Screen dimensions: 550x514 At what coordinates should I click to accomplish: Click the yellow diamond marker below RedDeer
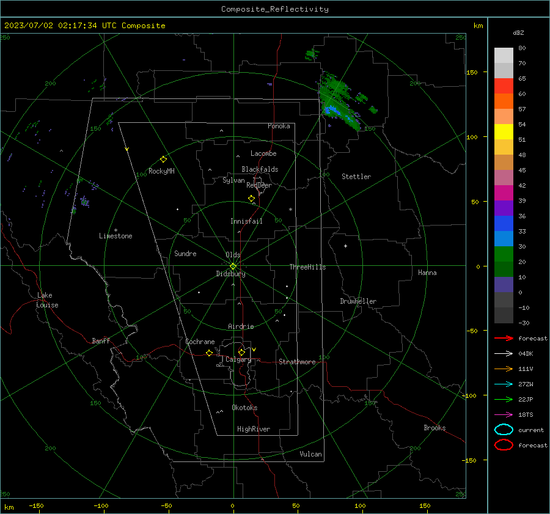(251, 199)
